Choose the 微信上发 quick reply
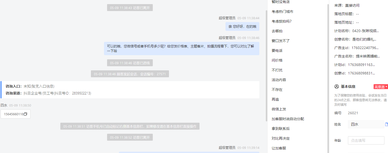 pyautogui.click(x=279, y=109)
